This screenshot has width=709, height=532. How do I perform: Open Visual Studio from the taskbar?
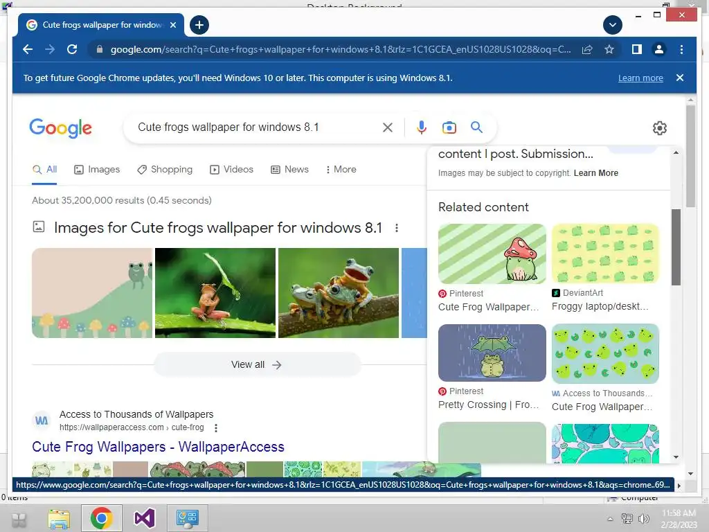144,518
